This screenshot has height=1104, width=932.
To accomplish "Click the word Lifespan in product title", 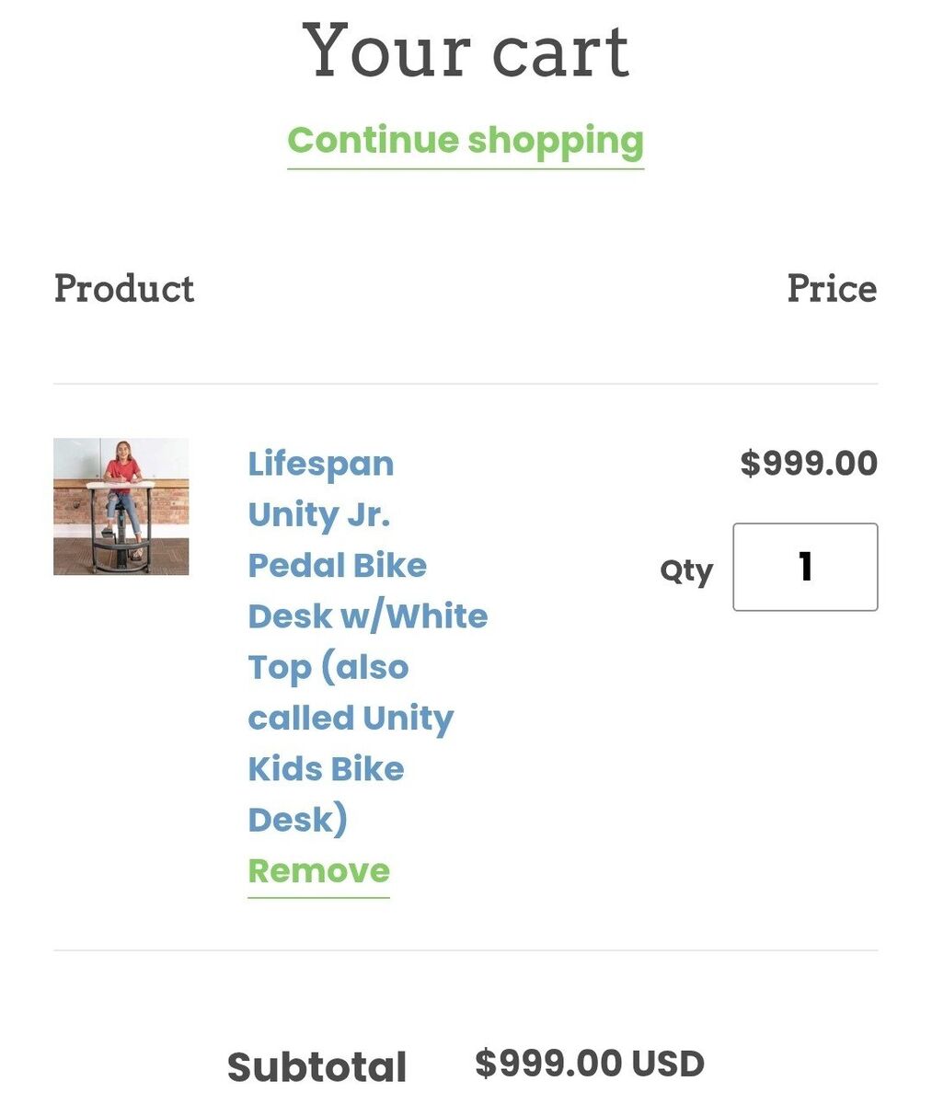I will pyautogui.click(x=321, y=464).
